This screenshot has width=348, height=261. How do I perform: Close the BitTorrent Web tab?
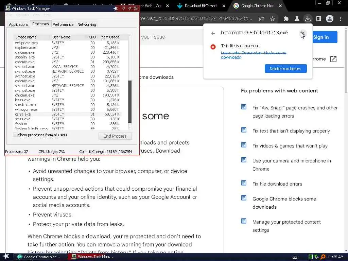pyautogui.click(x=168, y=6)
